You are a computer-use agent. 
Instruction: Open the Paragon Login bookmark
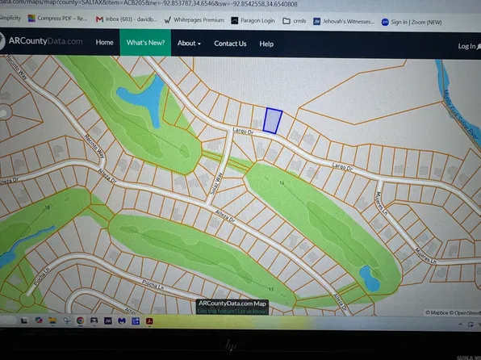click(253, 20)
